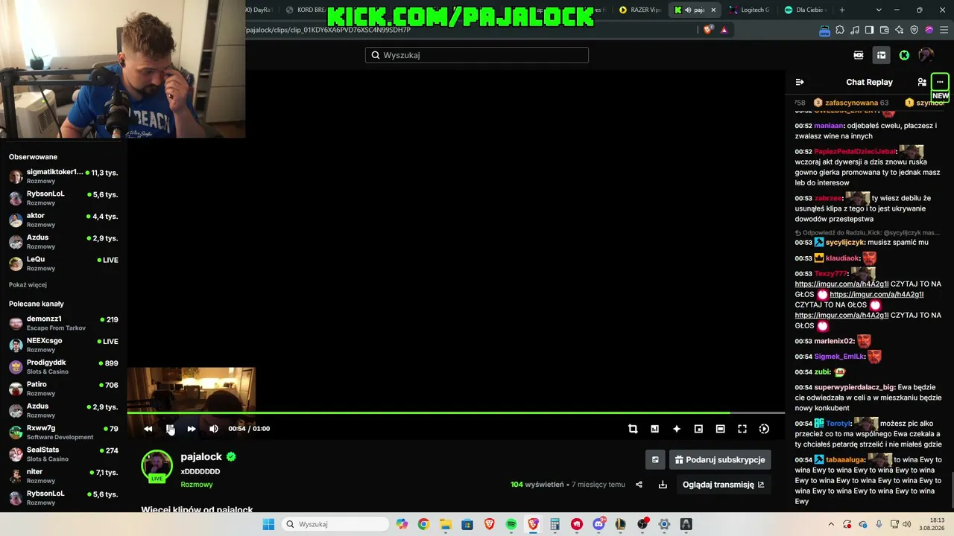Open File Explorer from the taskbar
This screenshot has width=954, height=536.
tap(445, 524)
